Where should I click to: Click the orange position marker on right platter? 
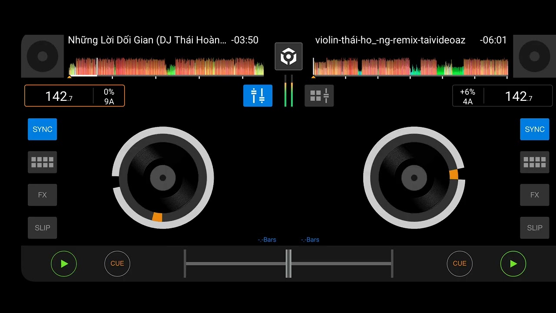pyautogui.click(x=453, y=174)
